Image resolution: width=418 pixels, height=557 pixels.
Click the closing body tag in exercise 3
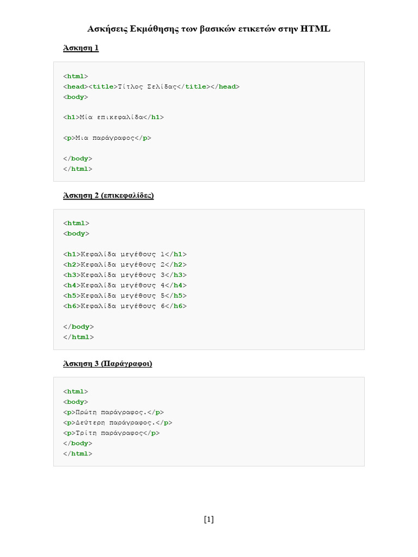pyautogui.click(x=78, y=443)
